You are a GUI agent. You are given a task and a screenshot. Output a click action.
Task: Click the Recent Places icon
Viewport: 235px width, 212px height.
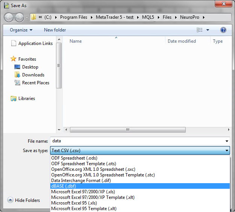17,82
